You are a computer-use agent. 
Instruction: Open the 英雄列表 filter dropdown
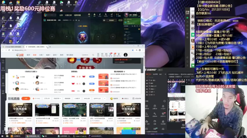pyautogui.click(x=57, y=98)
